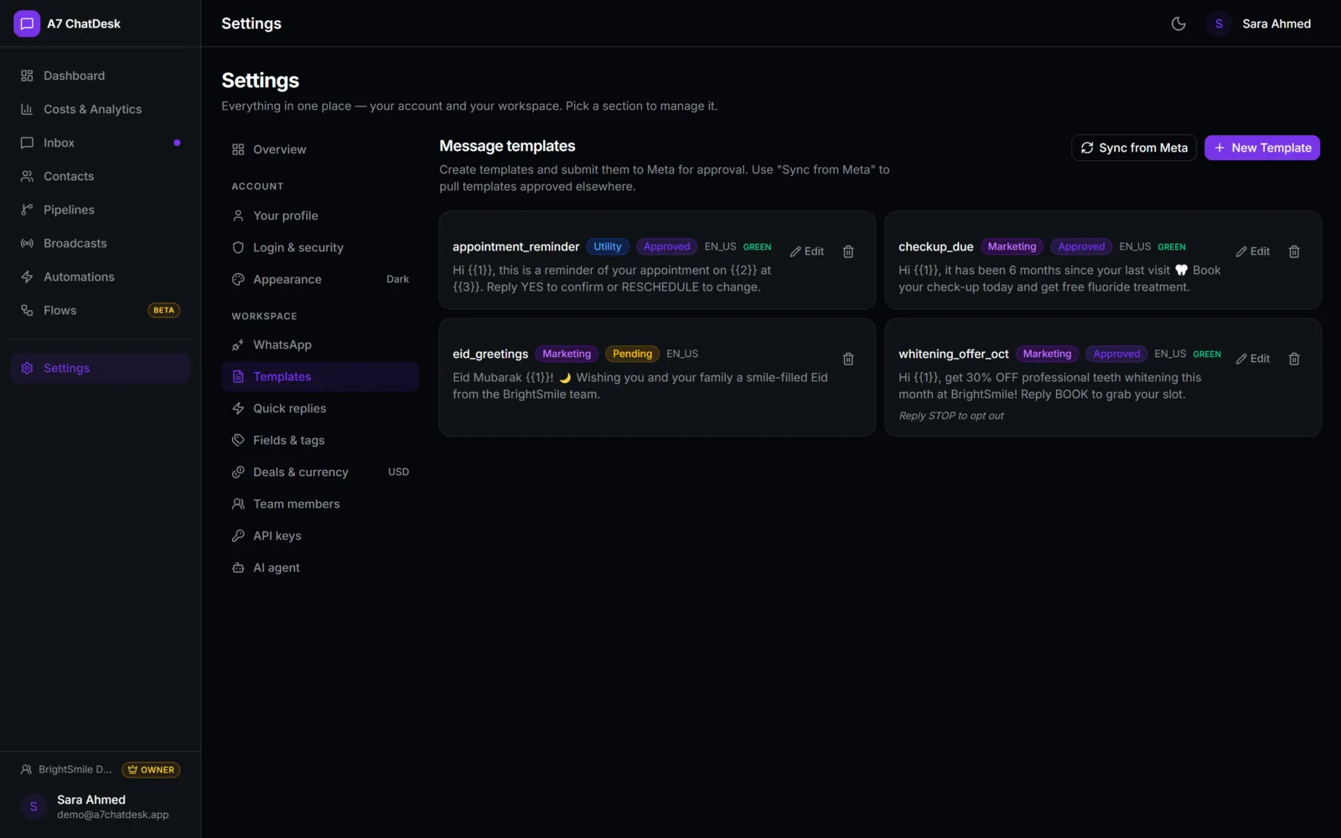The width and height of the screenshot is (1341, 838).
Task: Open the Dashboard page
Action: tap(101, 75)
